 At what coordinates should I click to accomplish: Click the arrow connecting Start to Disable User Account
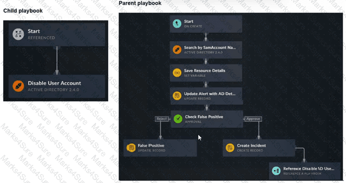pyautogui.click(x=57, y=60)
